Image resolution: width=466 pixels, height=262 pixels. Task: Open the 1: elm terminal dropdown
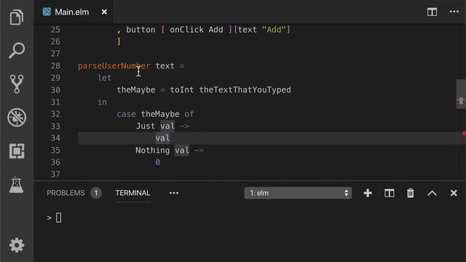(298, 193)
